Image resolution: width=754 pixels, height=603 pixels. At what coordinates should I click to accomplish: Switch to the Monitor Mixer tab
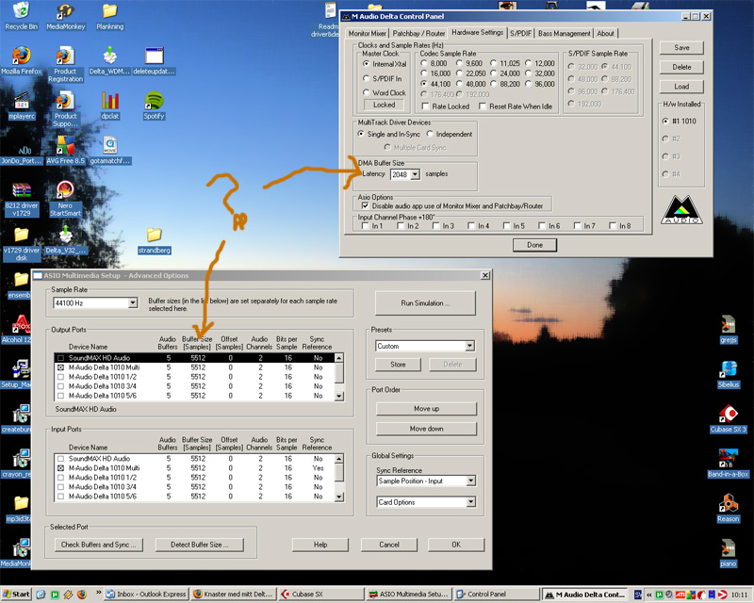(367, 33)
